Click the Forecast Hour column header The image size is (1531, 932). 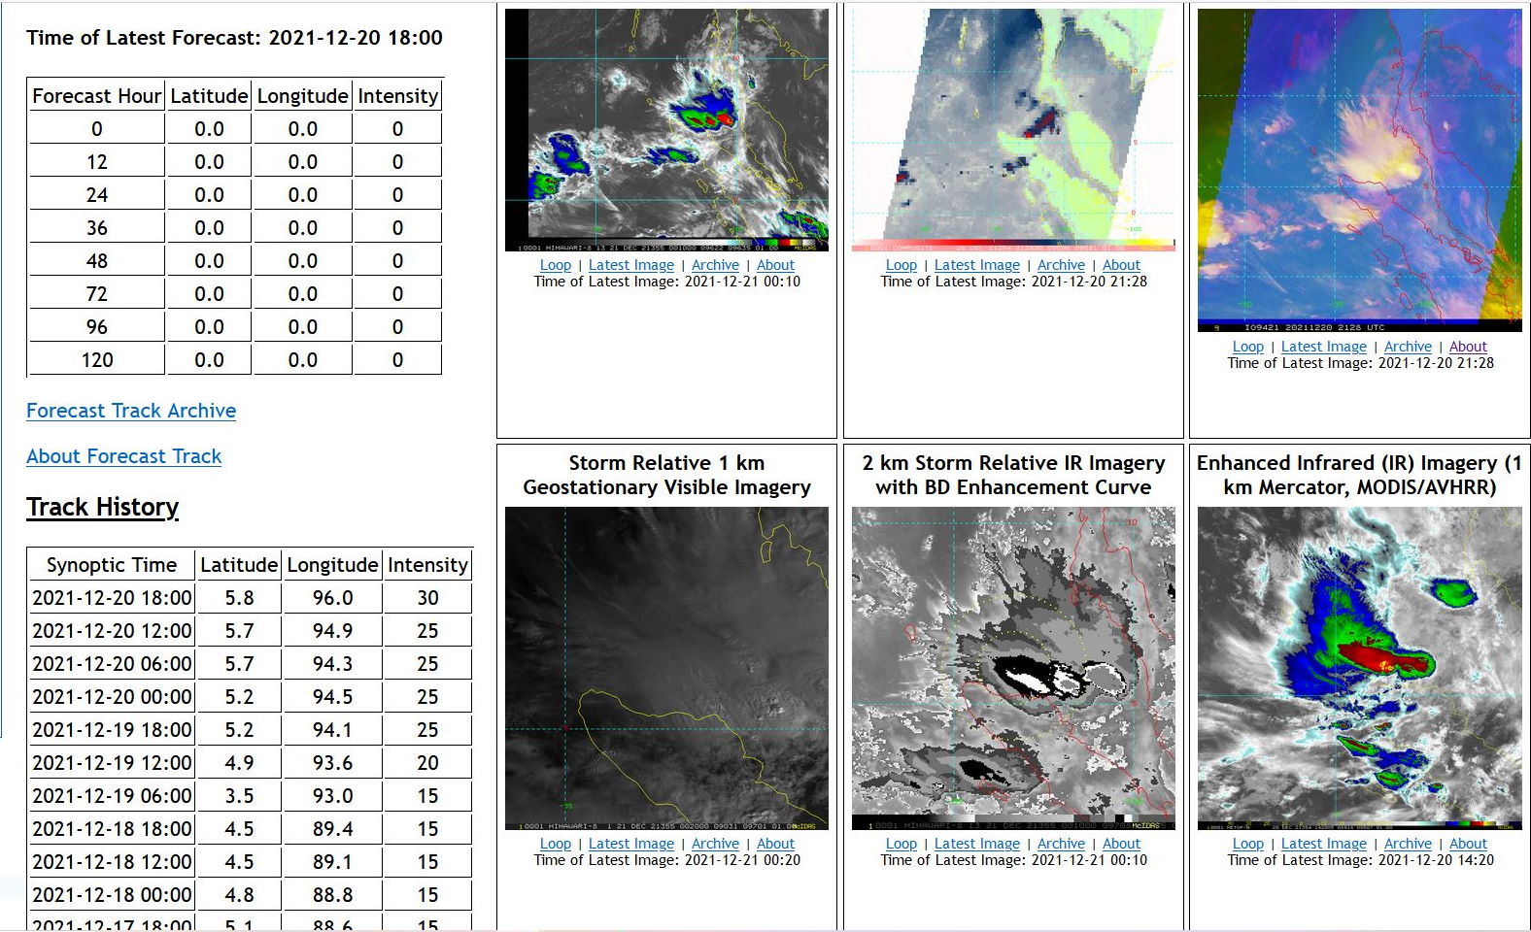tap(96, 96)
